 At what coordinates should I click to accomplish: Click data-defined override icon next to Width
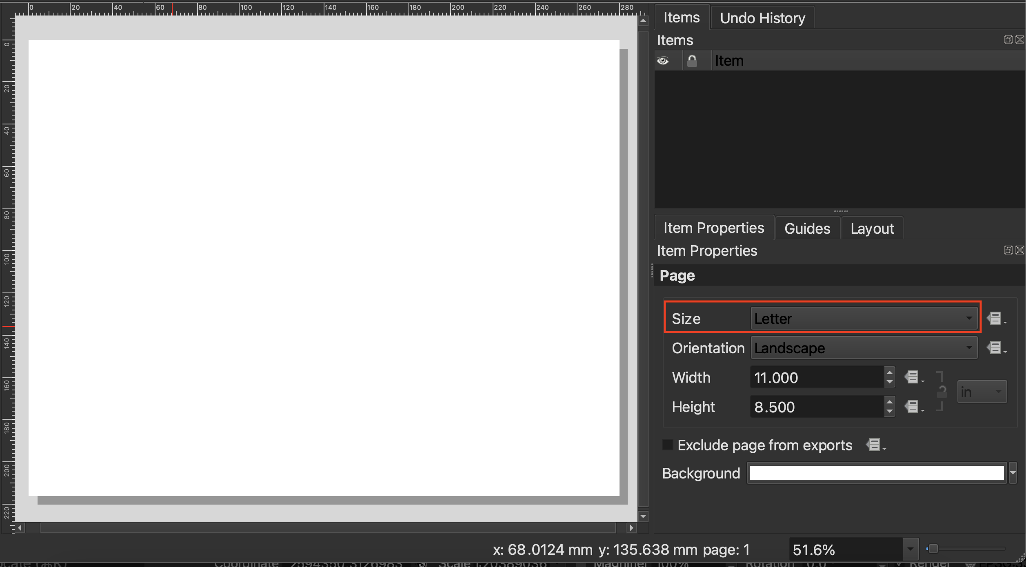tap(913, 377)
